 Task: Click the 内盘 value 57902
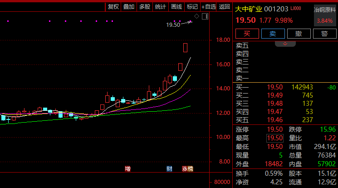pos(327,164)
